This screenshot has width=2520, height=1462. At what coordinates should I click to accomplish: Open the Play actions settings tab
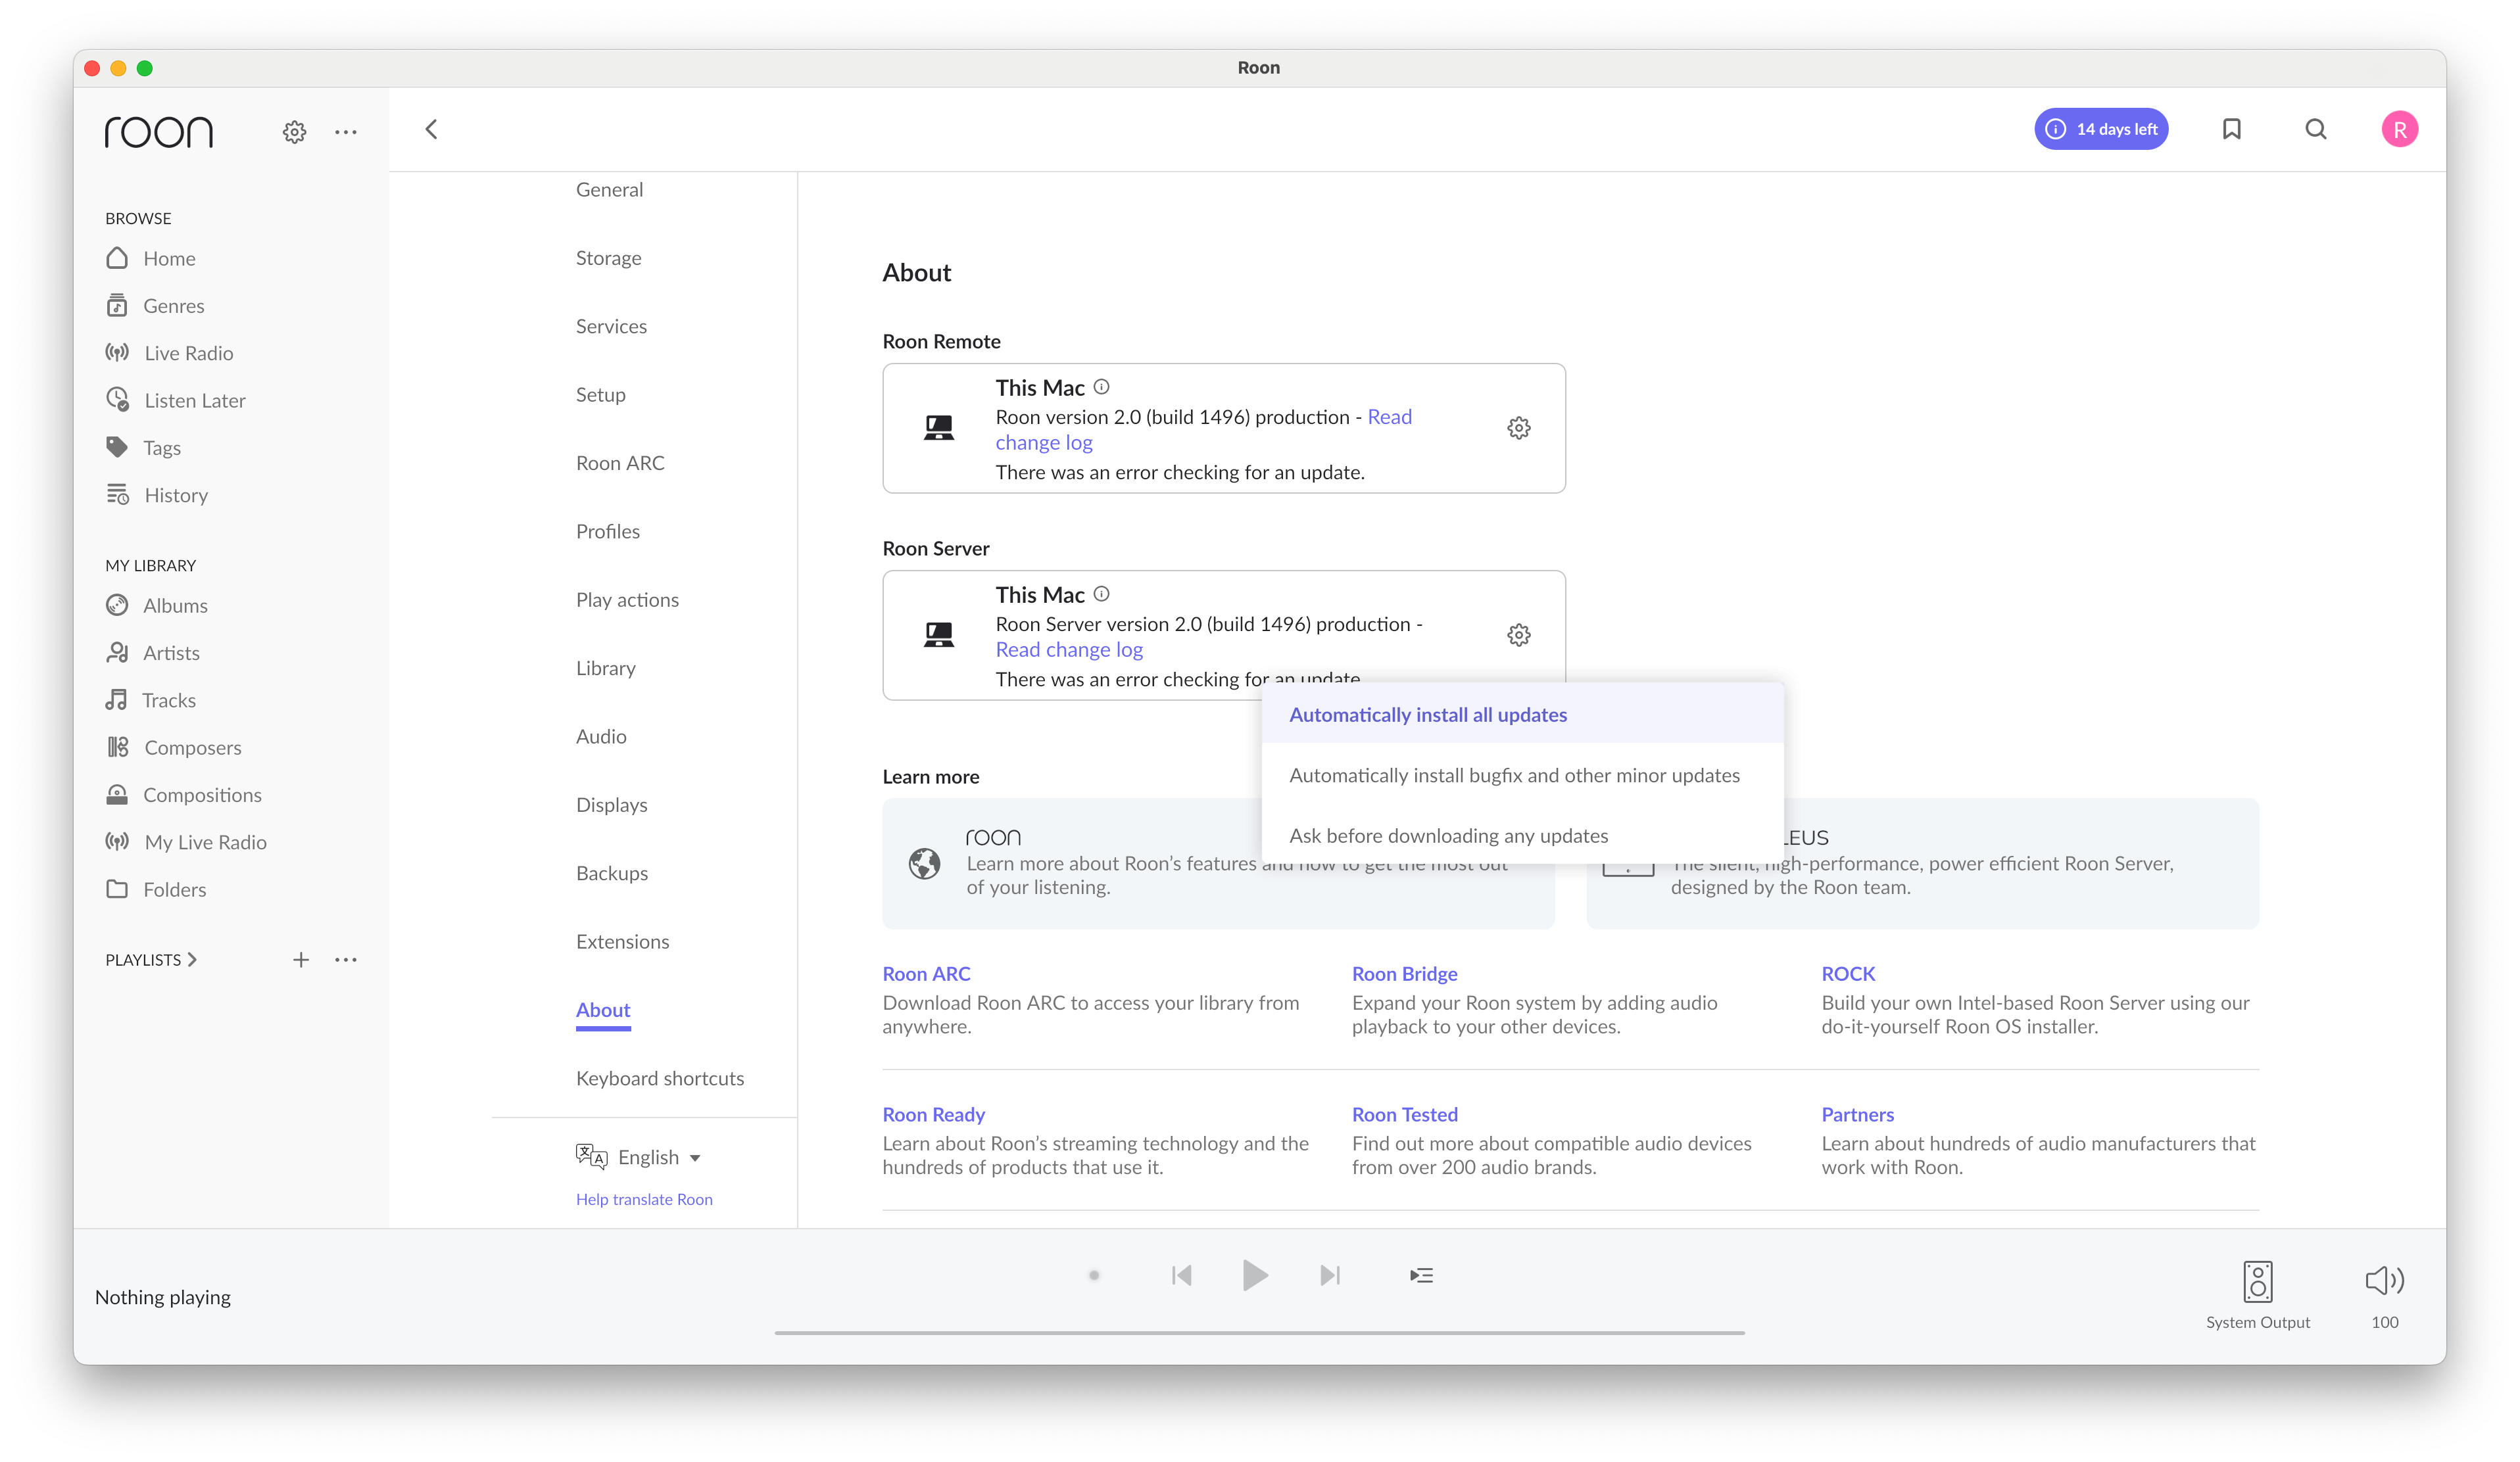pyautogui.click(x=627, y=600)
